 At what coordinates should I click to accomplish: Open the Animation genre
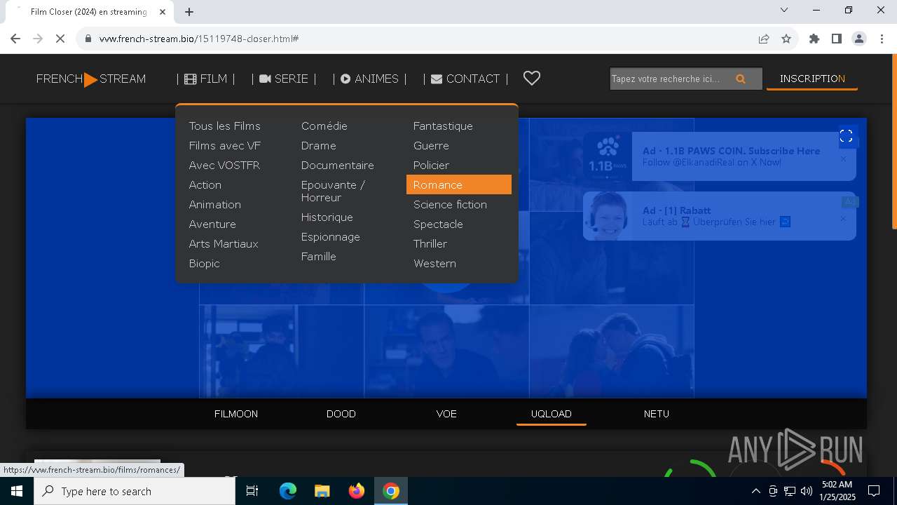click(214, 205)
